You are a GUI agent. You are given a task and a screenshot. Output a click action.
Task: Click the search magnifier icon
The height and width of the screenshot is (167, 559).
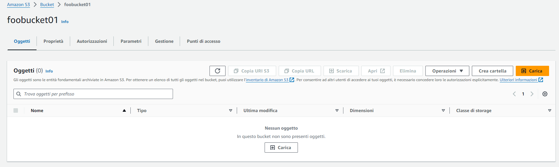[x=19, y=94]
